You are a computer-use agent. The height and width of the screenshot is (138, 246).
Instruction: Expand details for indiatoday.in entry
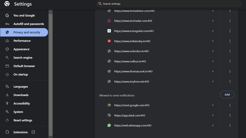(x=213, y=41)
